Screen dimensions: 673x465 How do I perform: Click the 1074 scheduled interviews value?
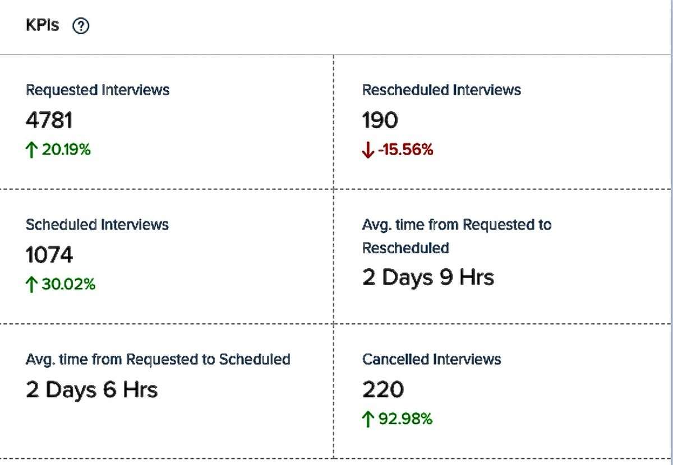(x=49, y=255)
